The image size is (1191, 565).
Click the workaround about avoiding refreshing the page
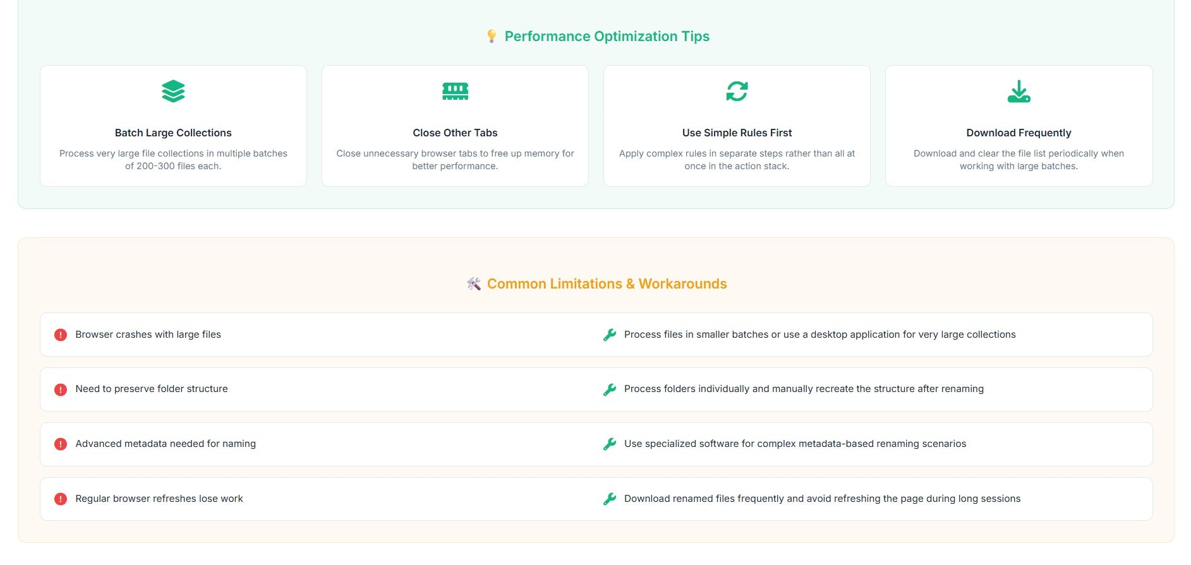point(822,499)
